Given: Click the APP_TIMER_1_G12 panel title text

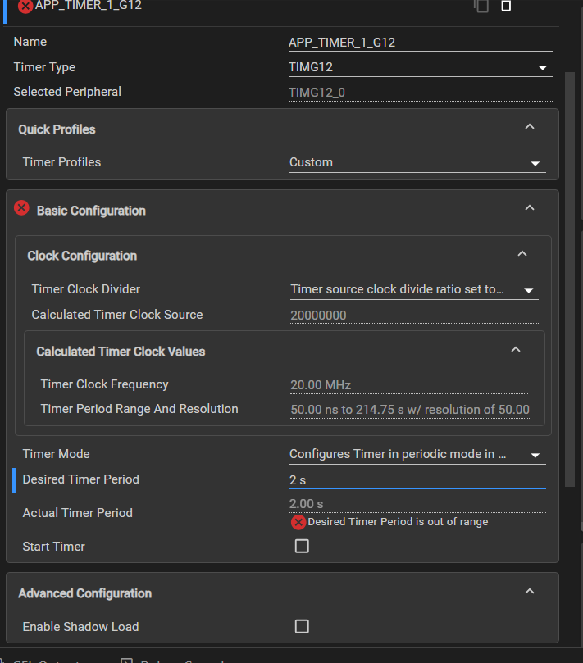Looking at the screenshot, I should (88, 6).
